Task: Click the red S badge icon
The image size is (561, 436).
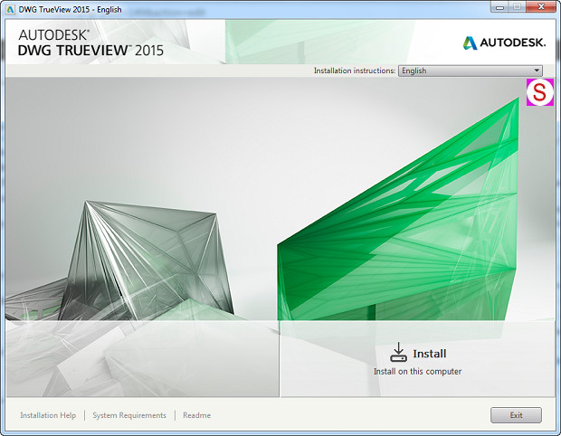Action: [540, 92]
